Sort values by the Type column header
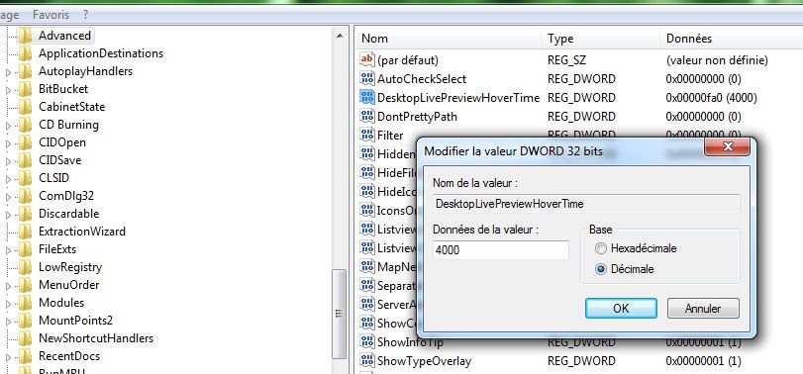The height and width of the screenshot is (374, 803). click(601, 39)
